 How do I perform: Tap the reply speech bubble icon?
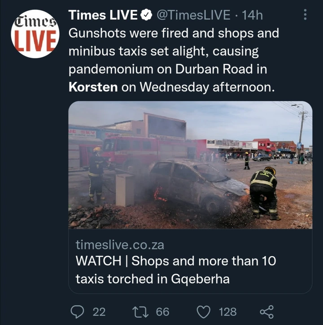(78, 312)
